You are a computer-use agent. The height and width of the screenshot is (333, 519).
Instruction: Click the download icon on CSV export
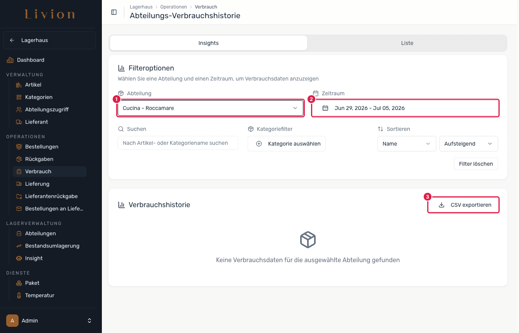pyautogui.click(x=441, y=205)
